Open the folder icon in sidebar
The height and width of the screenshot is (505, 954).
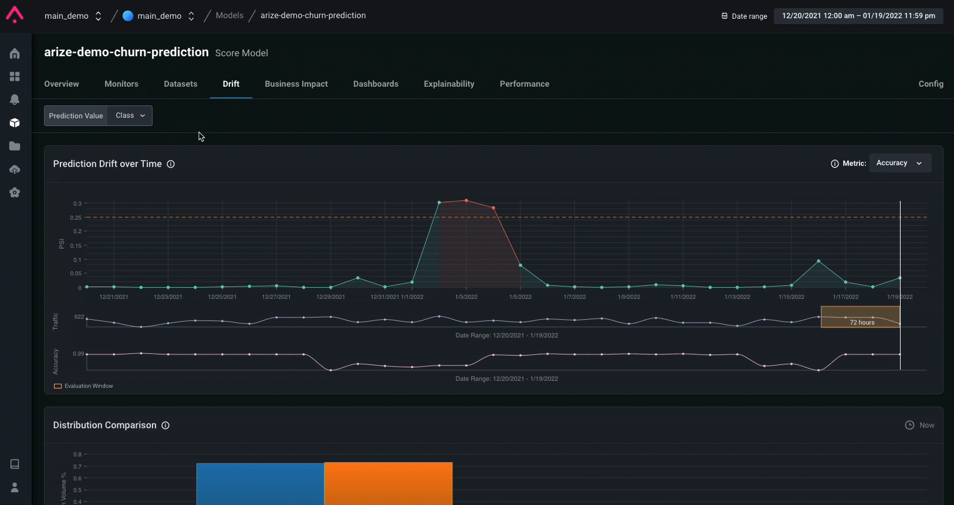pyautogui.click(x=15, y=146)
